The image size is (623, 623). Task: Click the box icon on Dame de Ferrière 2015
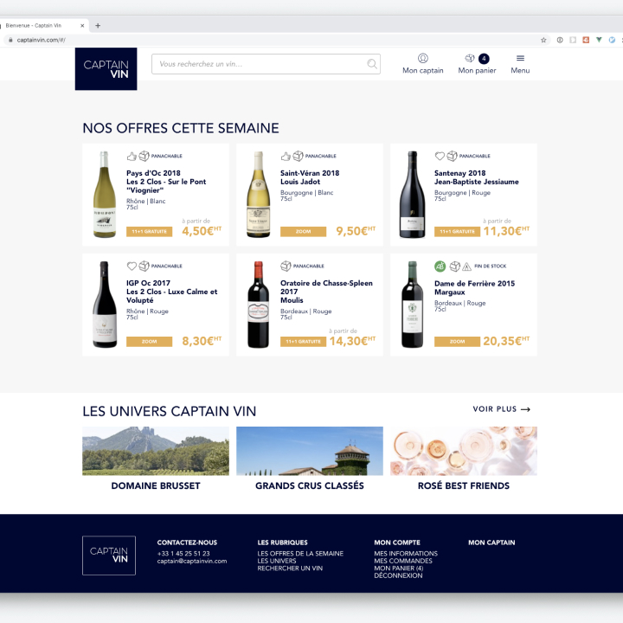pos(455,267)
